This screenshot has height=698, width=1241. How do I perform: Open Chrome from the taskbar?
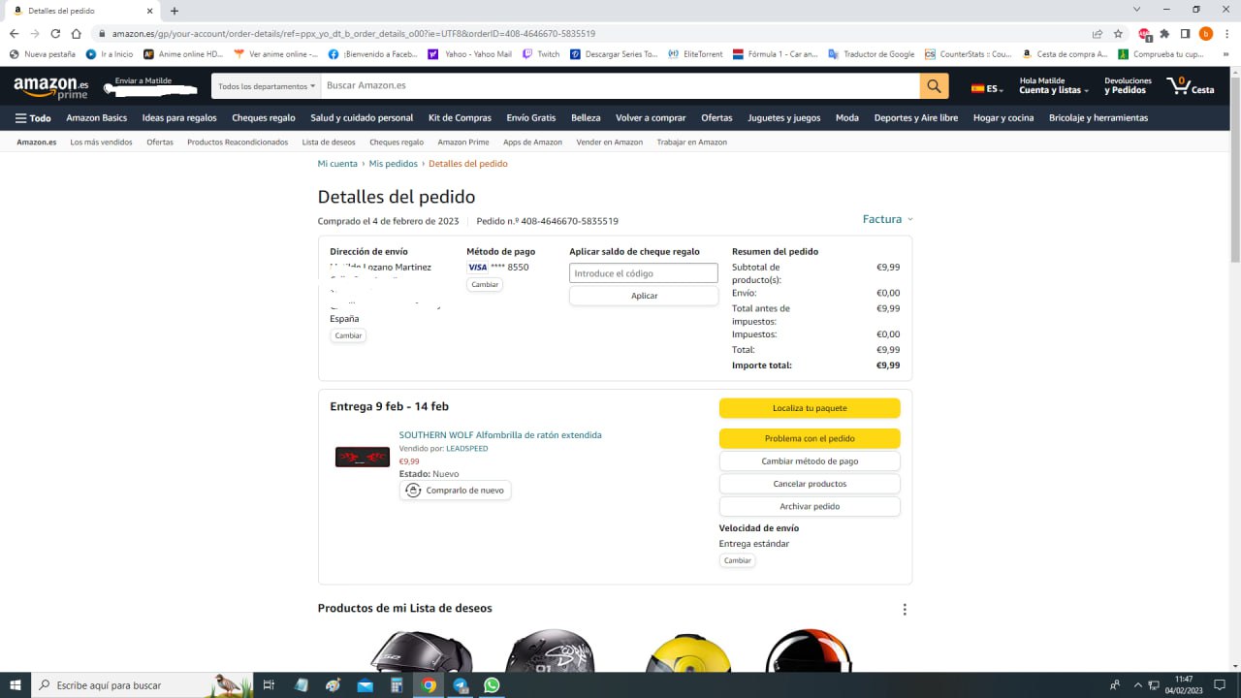click(x=429, y=685)
